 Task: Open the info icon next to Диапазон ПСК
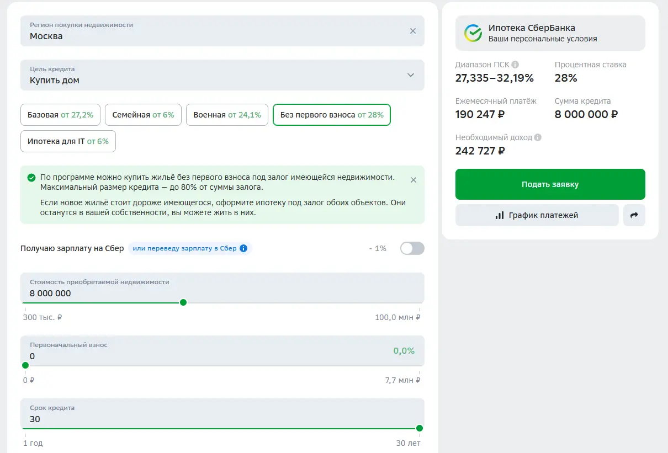coord(515,65)
